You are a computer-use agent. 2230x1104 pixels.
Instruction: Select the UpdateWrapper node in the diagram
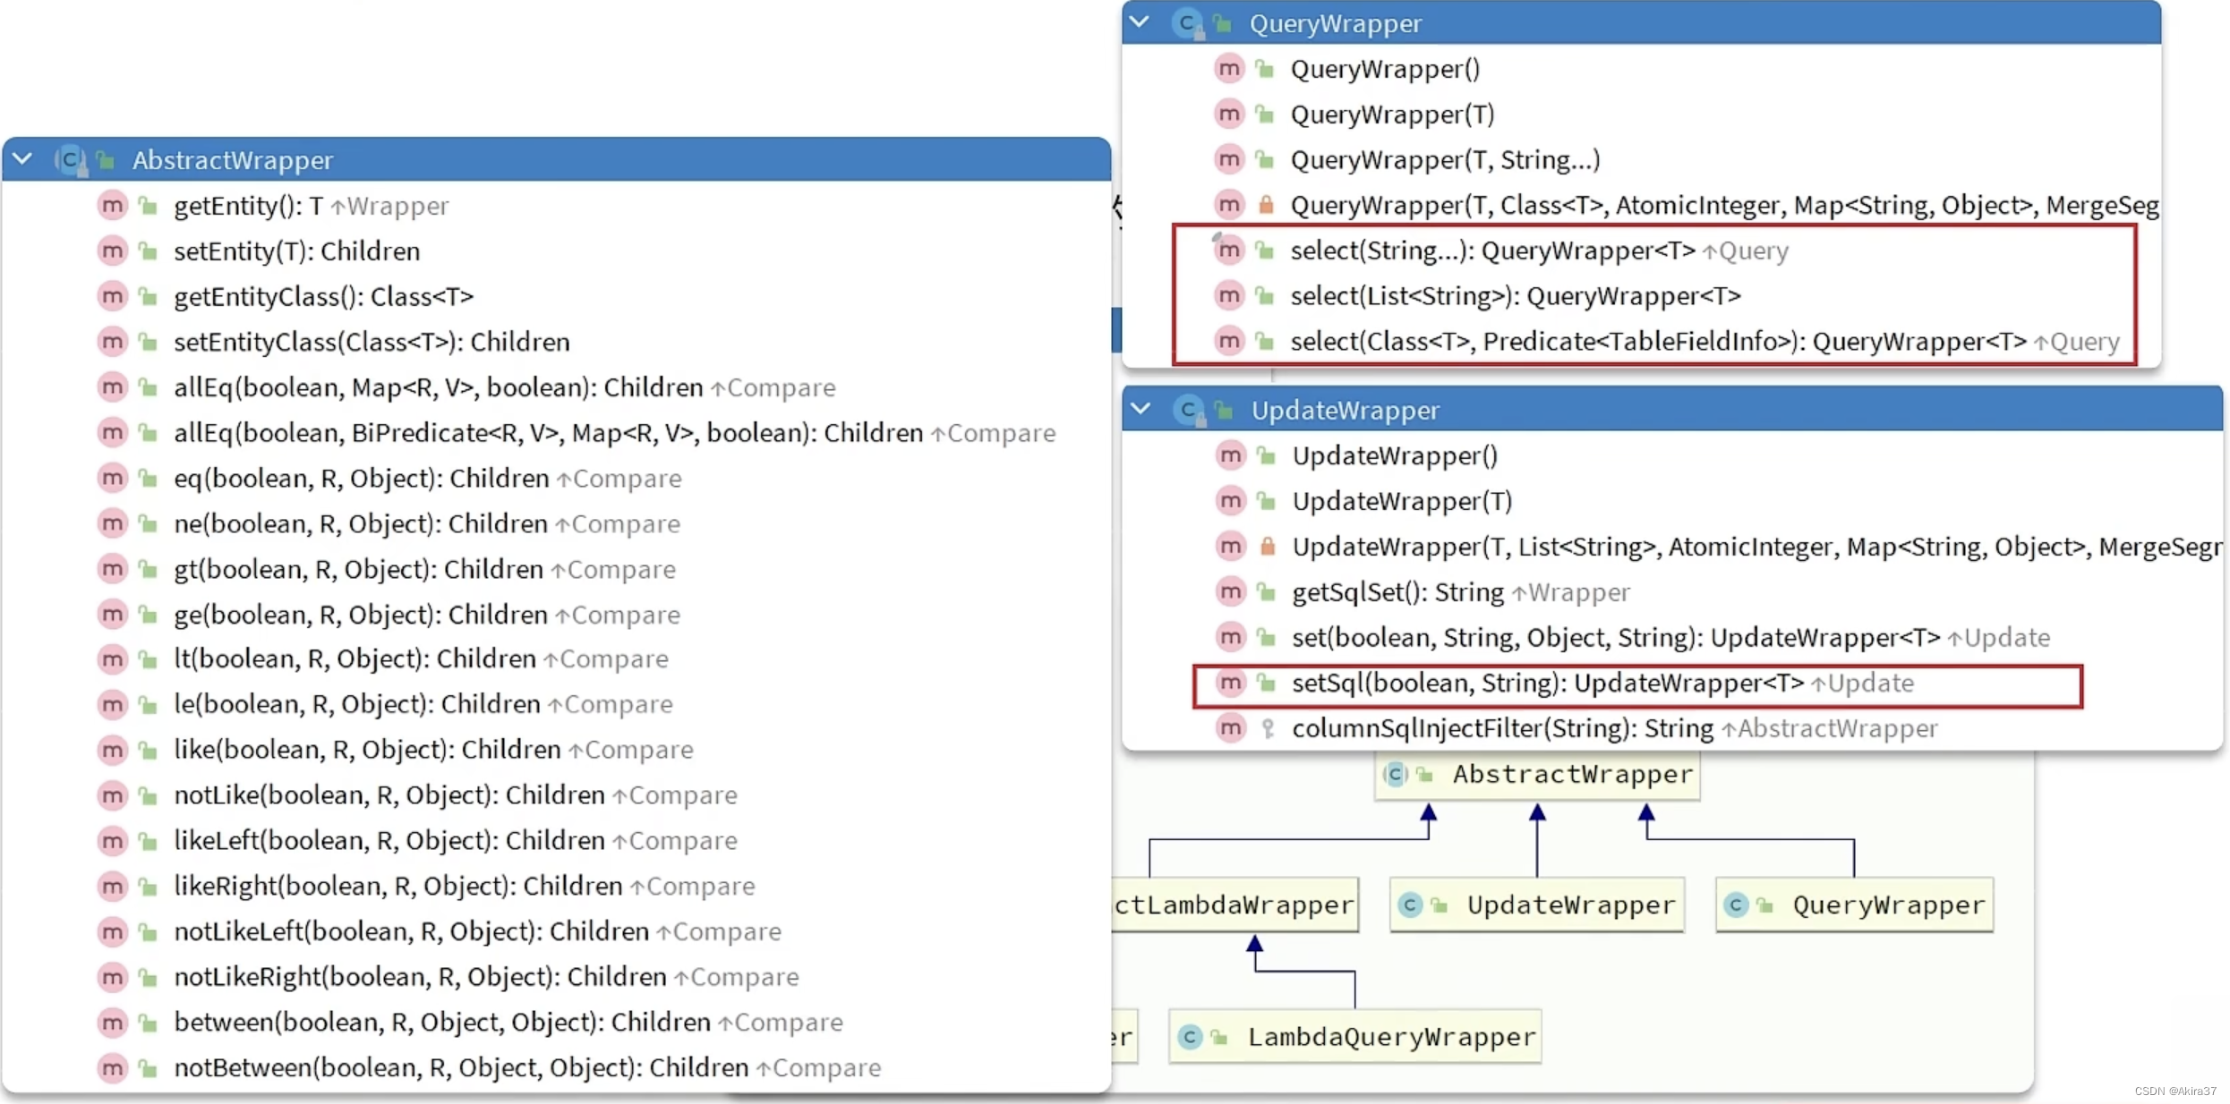(1537, 905)
